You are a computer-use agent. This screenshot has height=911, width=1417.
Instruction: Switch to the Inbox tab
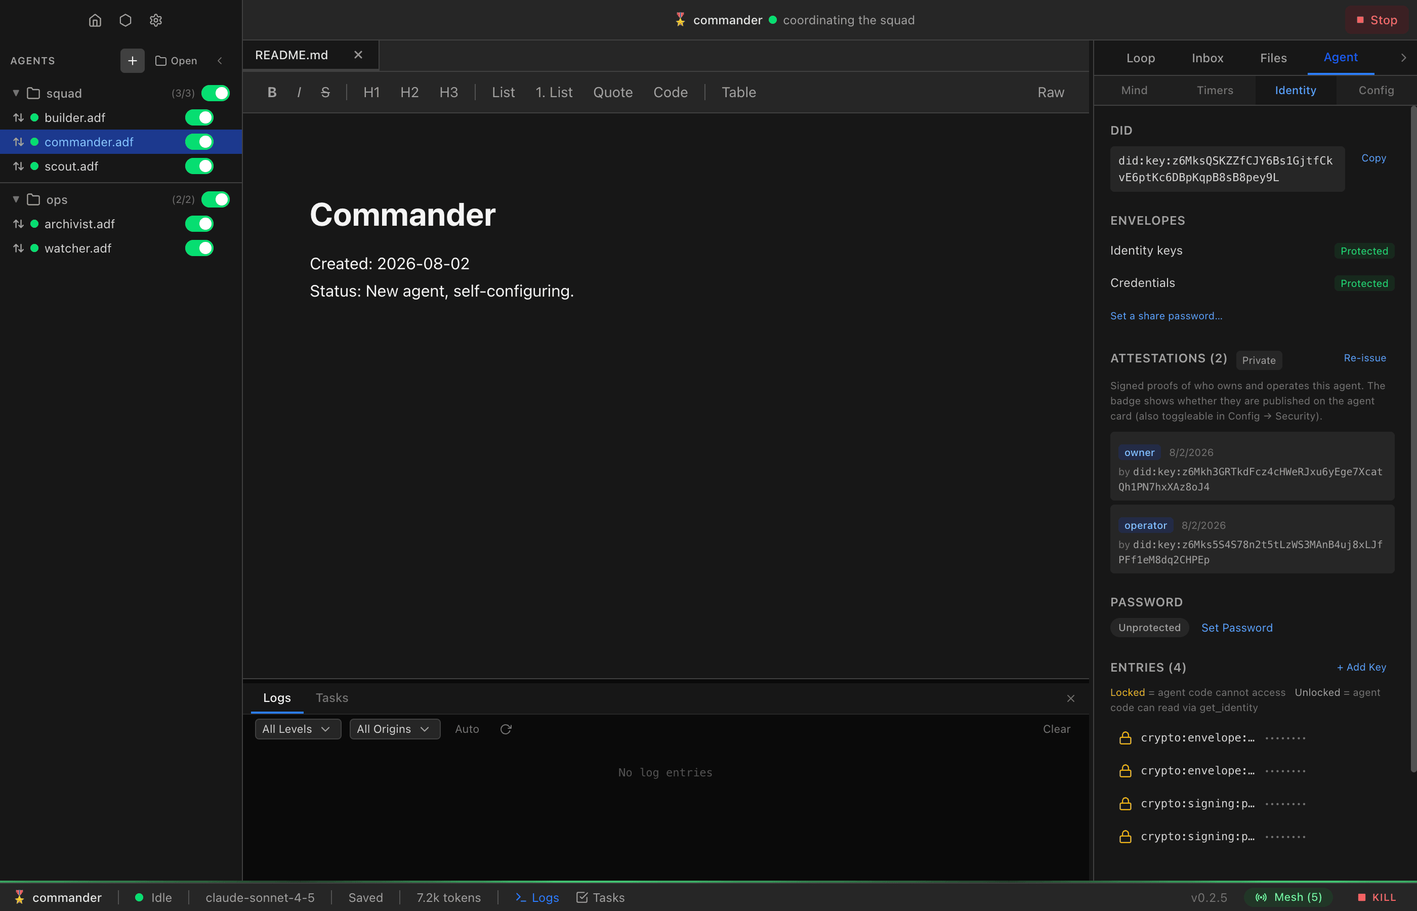pyautogui.click(x=1207, y=58)
